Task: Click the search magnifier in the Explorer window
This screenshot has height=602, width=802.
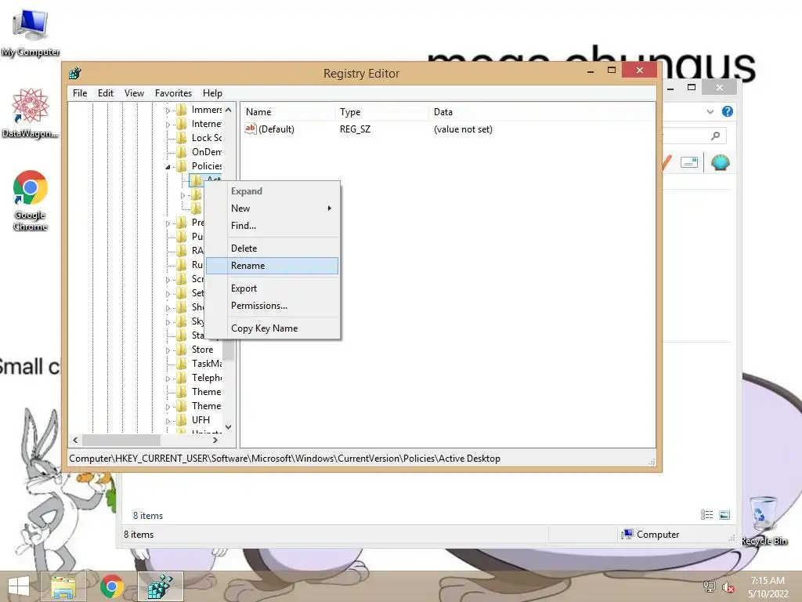Action: coord(716,136)
